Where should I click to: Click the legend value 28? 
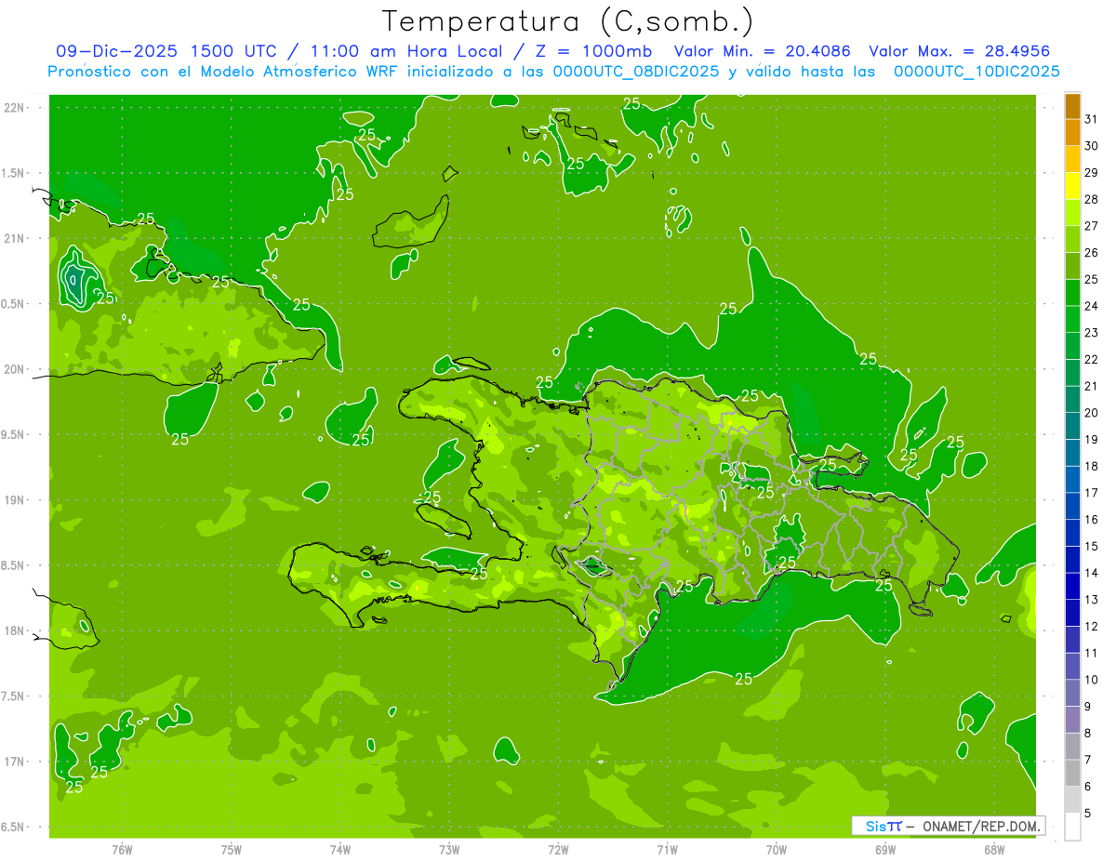tap(1091, 199)
